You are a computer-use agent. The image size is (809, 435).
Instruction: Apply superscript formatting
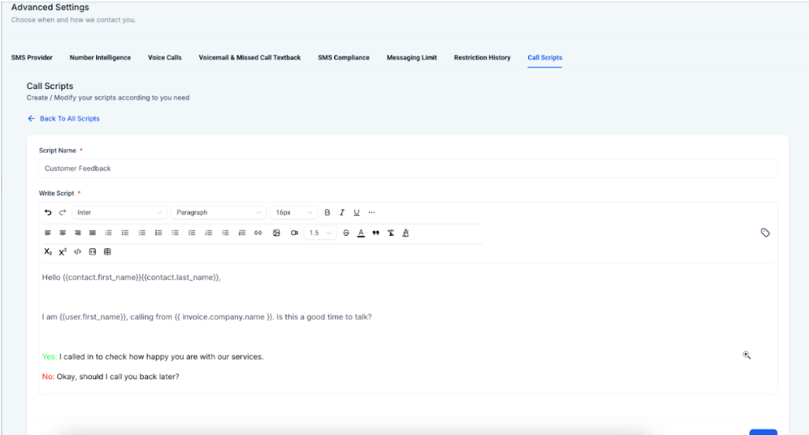(62, 252)
